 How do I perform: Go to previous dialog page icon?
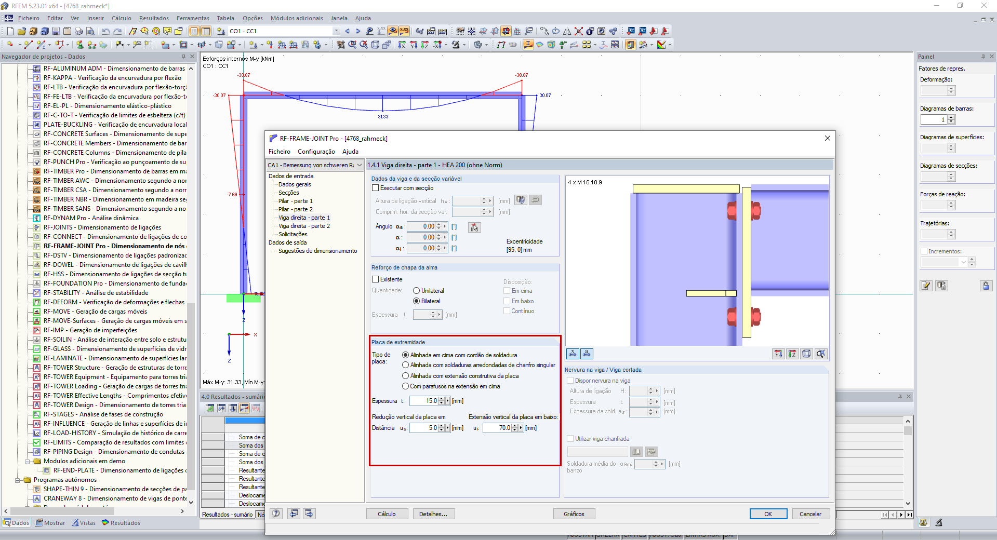[x=294, y=514]
